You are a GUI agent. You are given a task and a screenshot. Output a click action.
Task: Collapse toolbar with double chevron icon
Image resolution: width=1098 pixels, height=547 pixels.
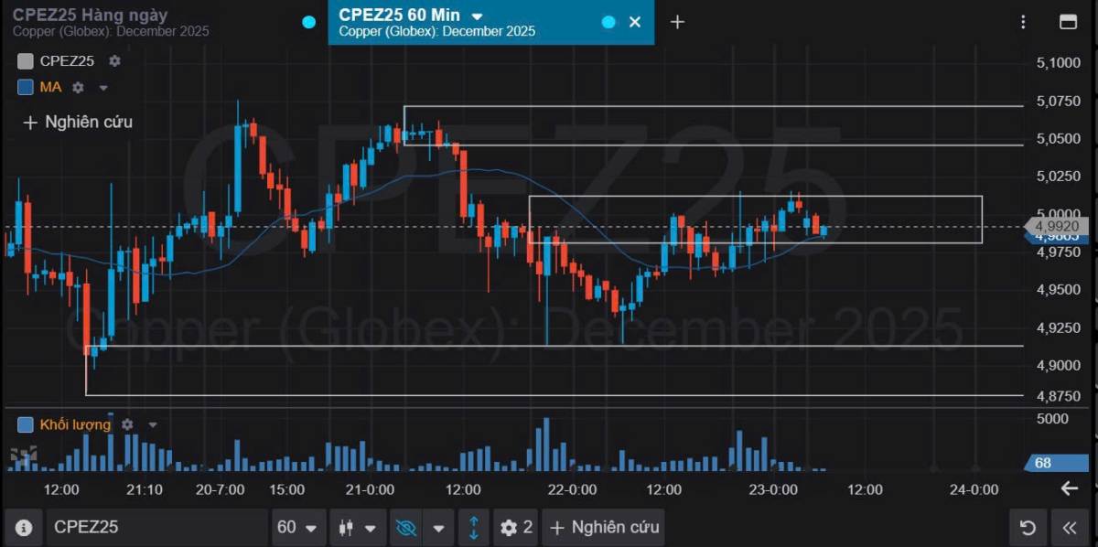tap(1070, 528)
